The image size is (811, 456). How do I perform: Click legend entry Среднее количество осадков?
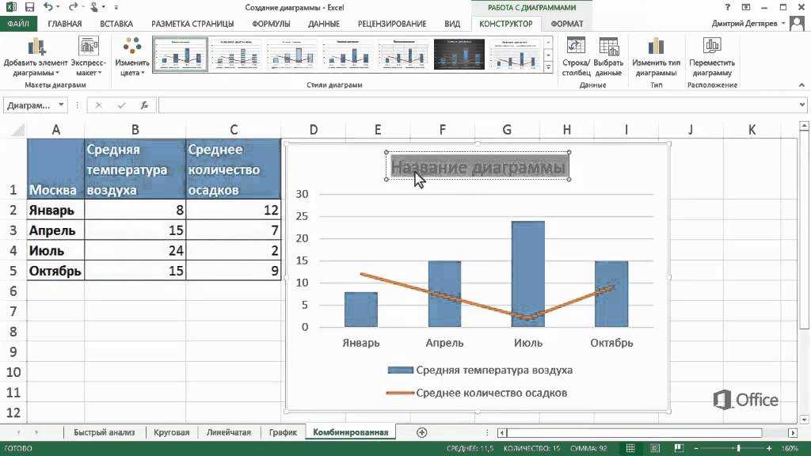coord(477,393)
